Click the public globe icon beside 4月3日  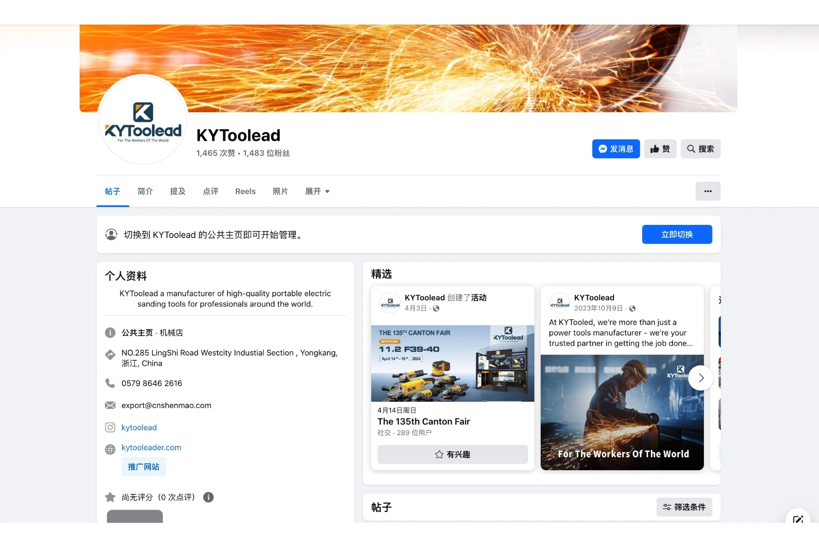pos(436,308)
